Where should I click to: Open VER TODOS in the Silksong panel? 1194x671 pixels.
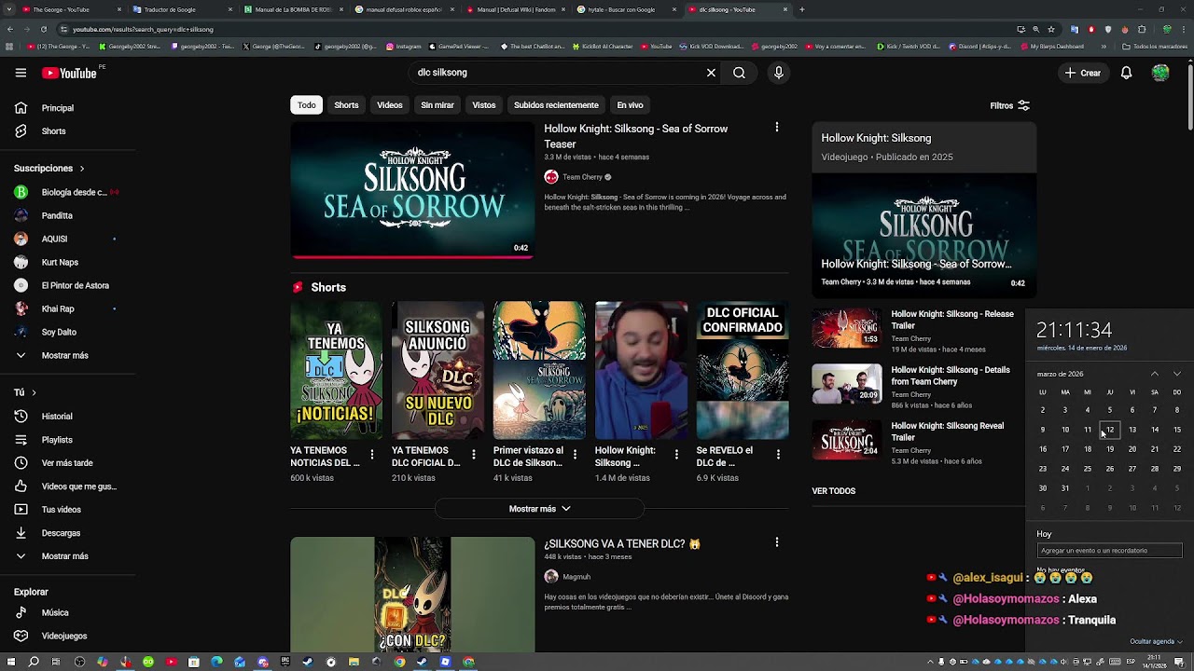point(833,491)
